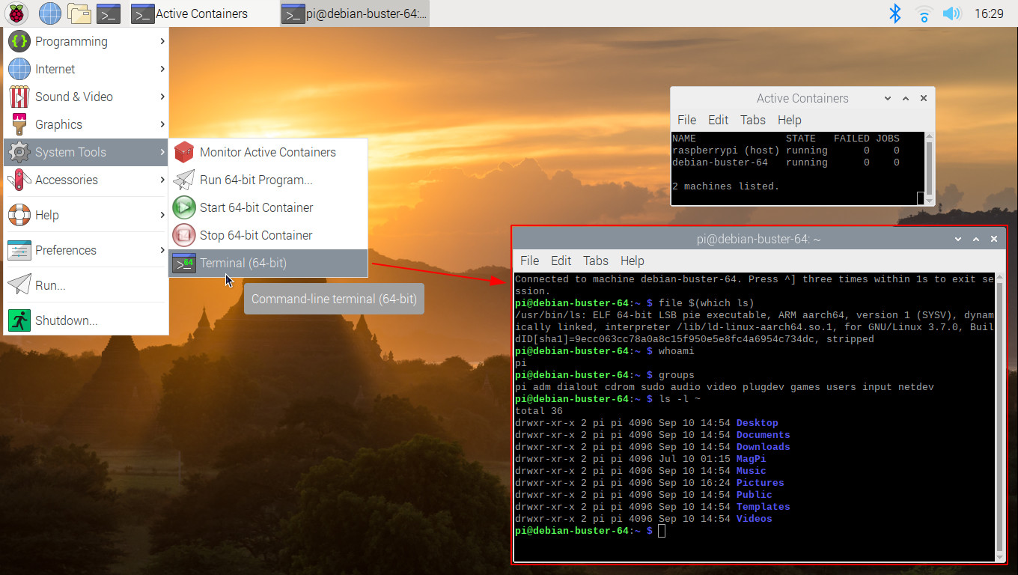The image size is (1018, 575).
Task: Open Bluetooth tray icon
Action: (894, 13)
